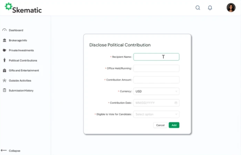Click the Private Investments piggy bank icon

pos(5,50)
